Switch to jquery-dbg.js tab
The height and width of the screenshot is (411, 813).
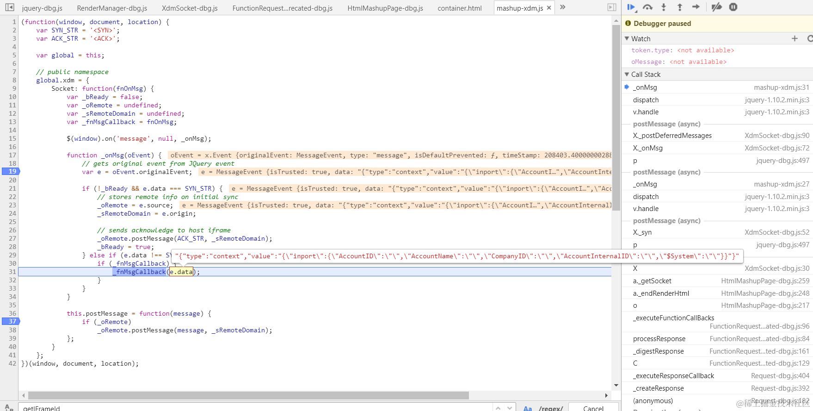click(x=42, y=8)
